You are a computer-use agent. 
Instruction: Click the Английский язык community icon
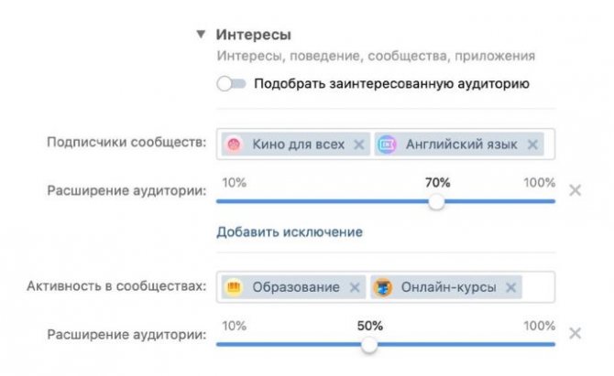click(x=387, y=145)
